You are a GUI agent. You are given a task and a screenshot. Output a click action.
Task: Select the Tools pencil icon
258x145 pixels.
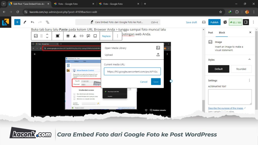tap(25, 22)
